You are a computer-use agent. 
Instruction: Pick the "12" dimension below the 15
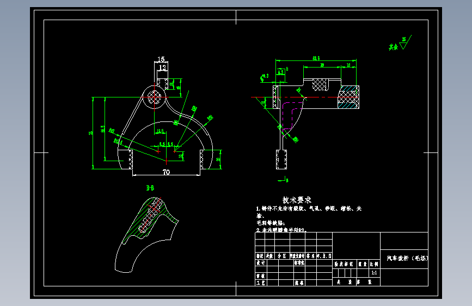pyautogui.click(x=163, y=68)
